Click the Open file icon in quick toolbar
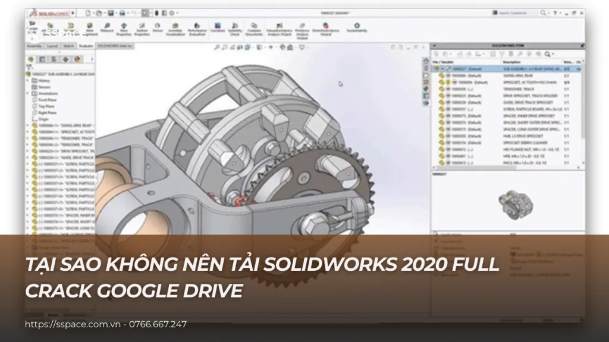This screenshot has height=342, width=609. click(99, 13)
